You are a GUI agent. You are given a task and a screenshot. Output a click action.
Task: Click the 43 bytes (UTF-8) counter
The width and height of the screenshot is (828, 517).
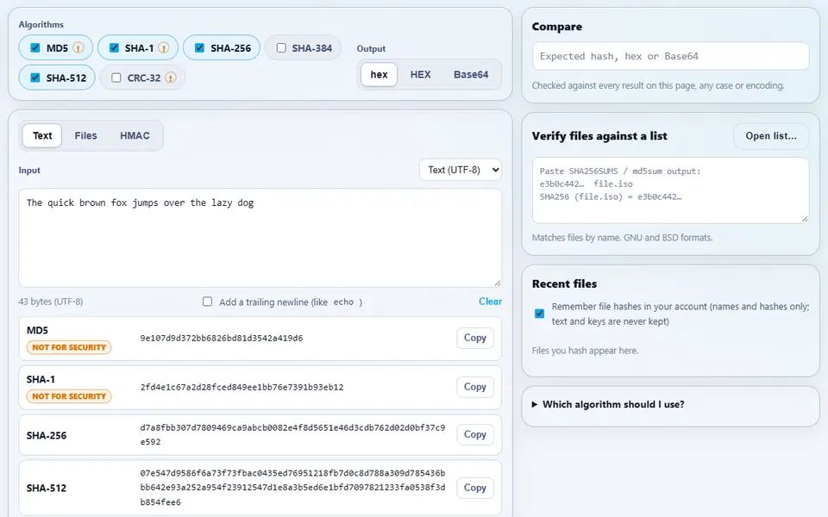[51, 302]
